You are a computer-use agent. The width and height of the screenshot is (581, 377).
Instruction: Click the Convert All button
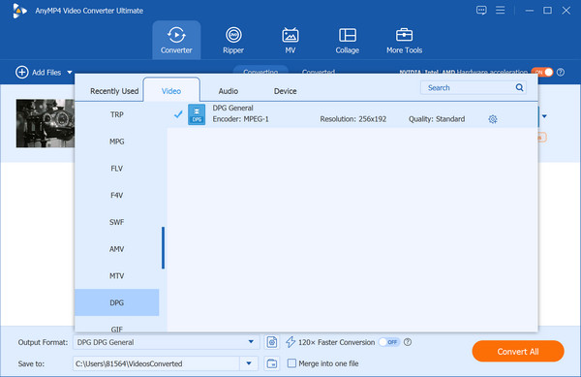pos(518,352)
